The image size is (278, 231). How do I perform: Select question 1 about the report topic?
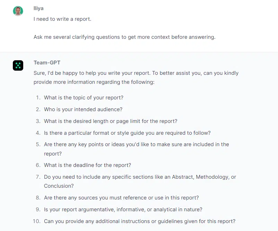[x=84, y=98]
